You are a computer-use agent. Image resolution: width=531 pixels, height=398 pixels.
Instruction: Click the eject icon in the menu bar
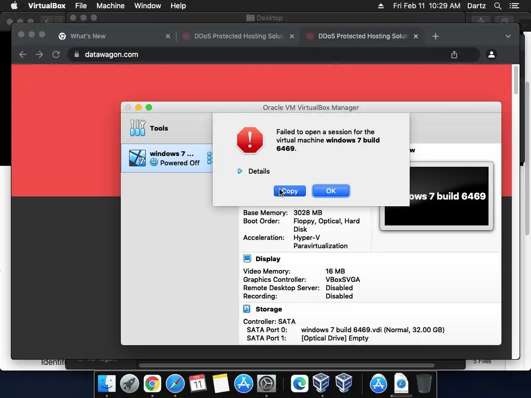(x=381, y=6)
